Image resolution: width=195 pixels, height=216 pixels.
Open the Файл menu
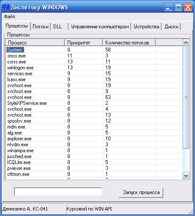pyautogui.click(x=9, y=16)
